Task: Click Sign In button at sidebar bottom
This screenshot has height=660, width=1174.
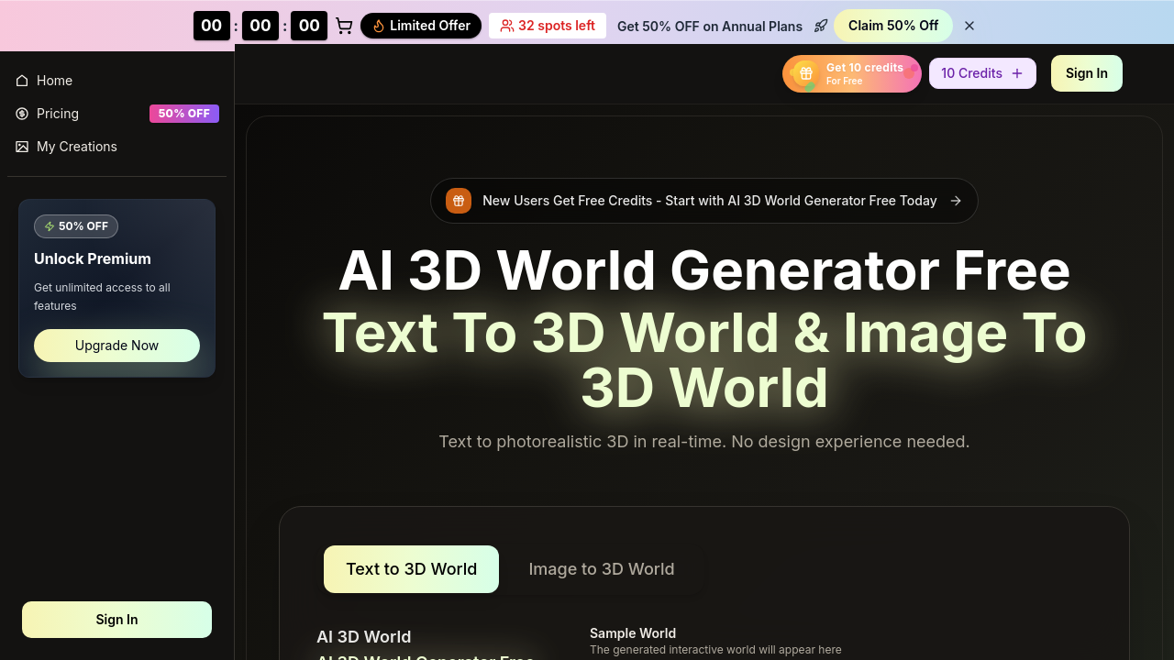Action: click(116, 620)
